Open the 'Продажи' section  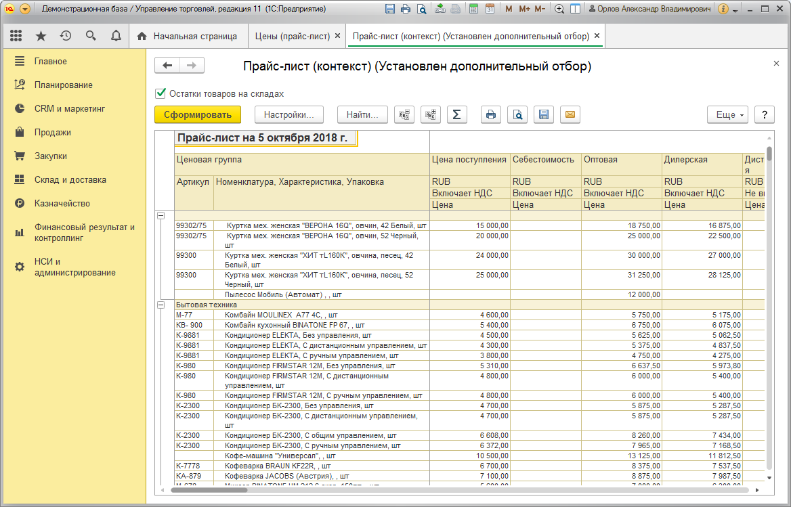point(52,133)
